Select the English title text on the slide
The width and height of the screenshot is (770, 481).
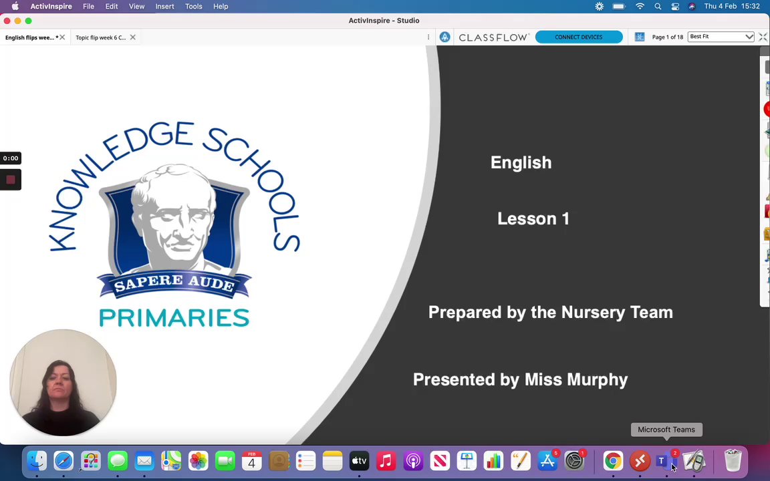pyautogui.click(x=521, y=162)
